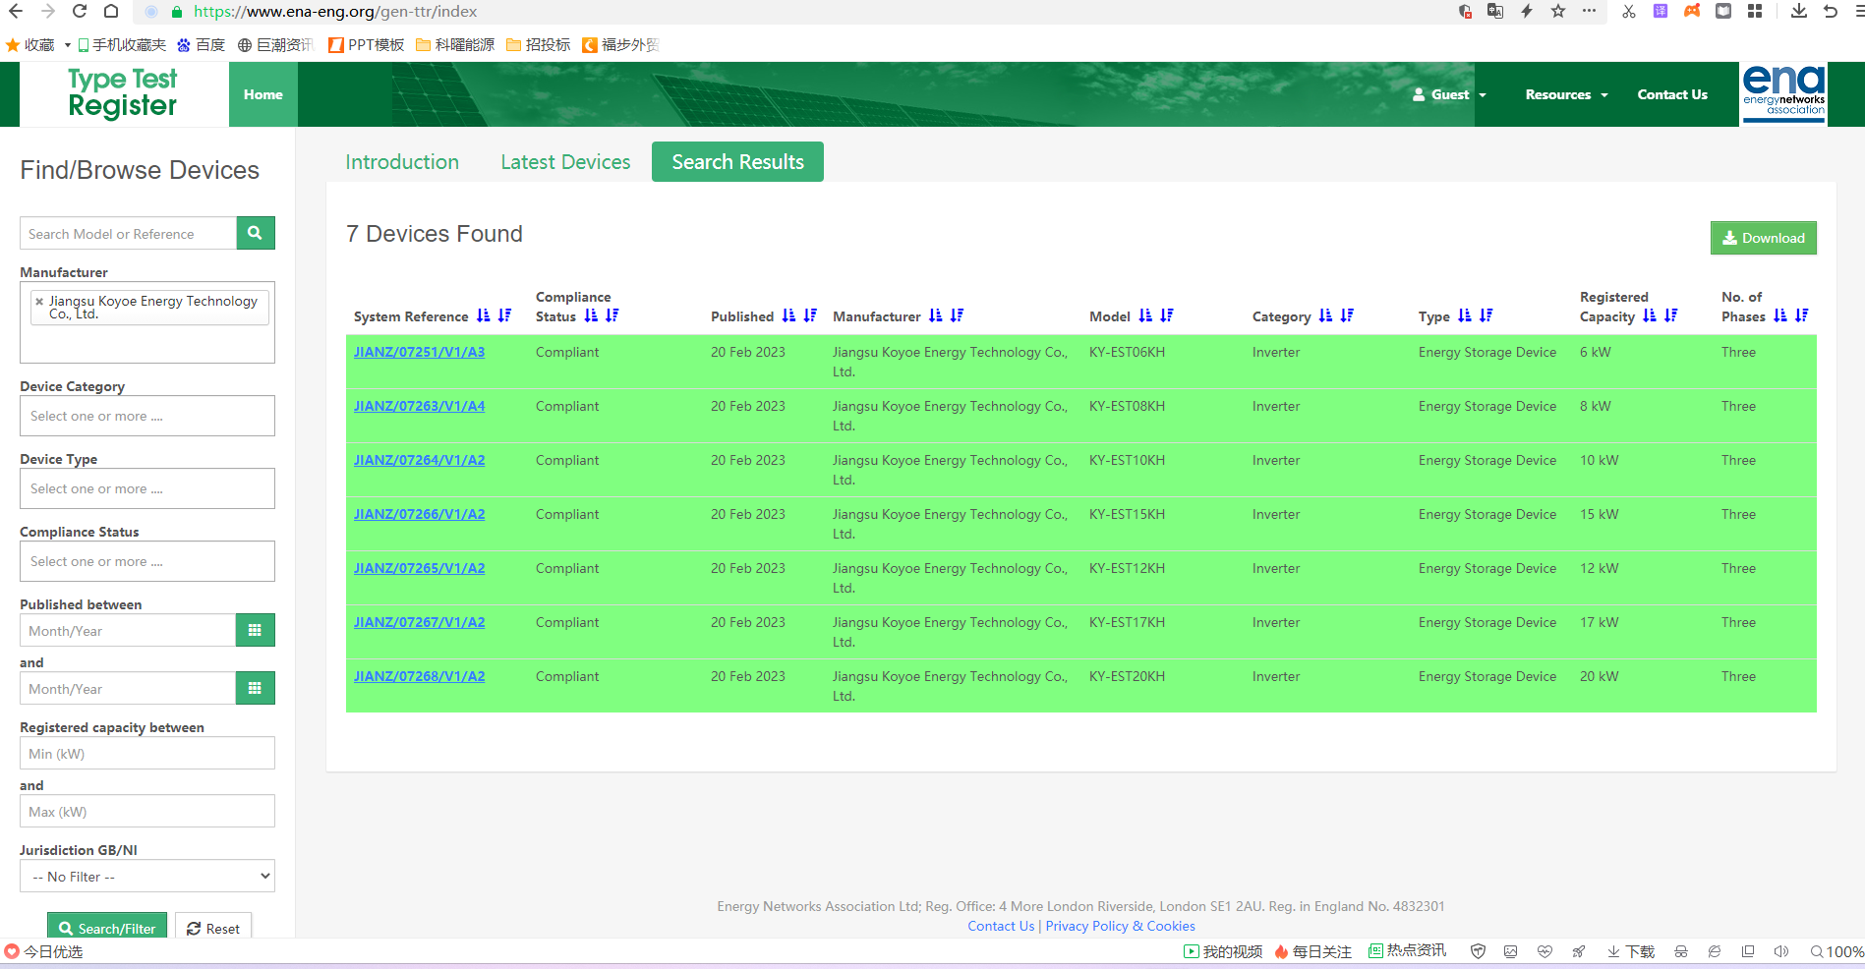The image size is (1865, 969).
Task: Sort Registered Capacity descending
Action: coord(1671,315)
